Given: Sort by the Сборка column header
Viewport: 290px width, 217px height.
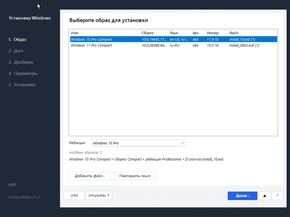Looking at the screenshot, I should coord(154,33).
